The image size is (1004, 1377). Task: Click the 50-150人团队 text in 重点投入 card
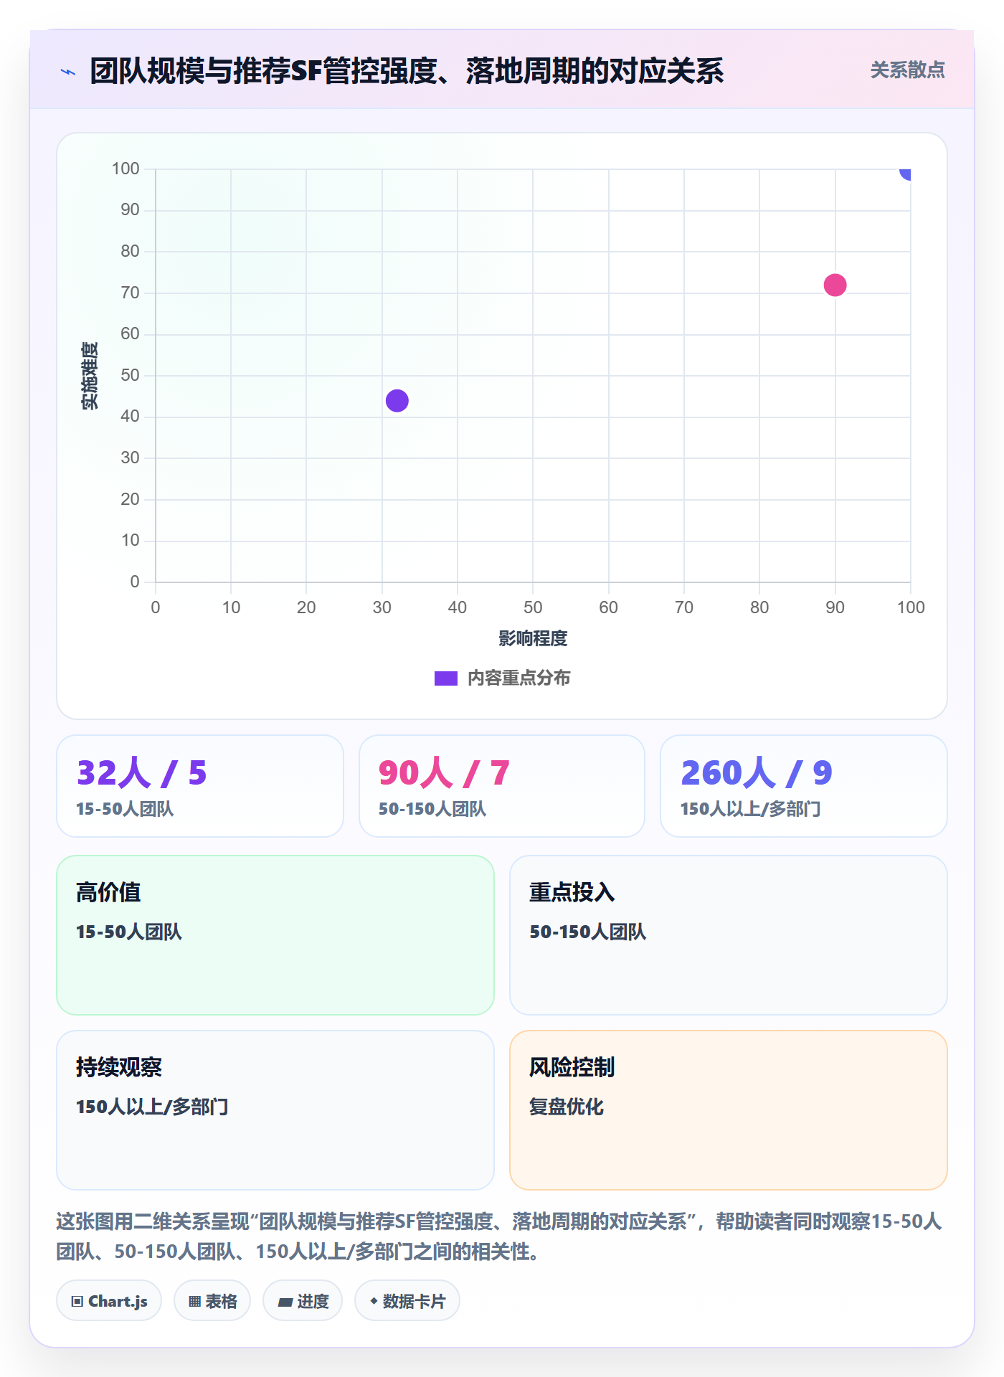pos(588,932)
